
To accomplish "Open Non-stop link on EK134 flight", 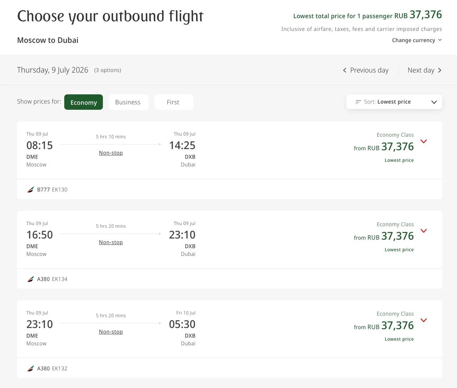I will 111,242.
